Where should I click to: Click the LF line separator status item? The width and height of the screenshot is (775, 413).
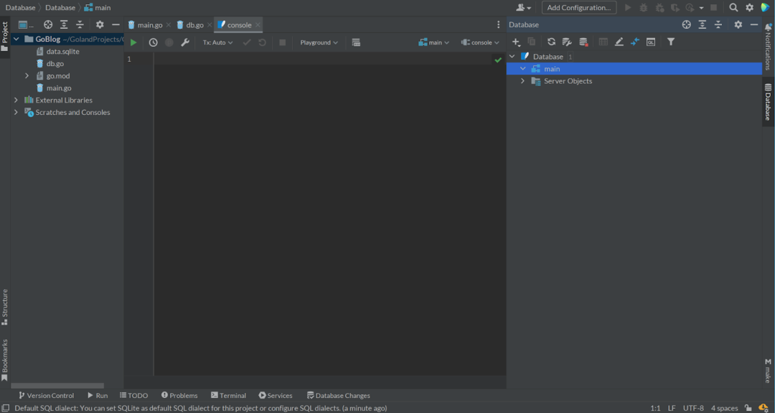672,408
